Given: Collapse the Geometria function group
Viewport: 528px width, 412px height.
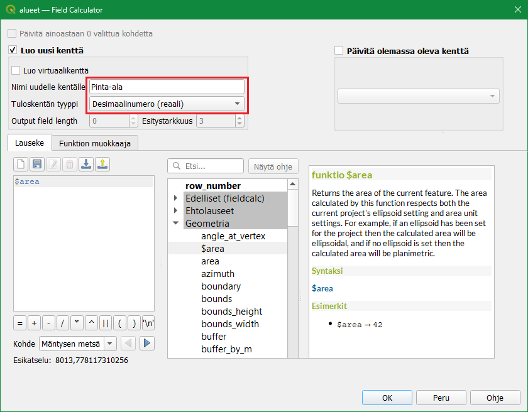Looking at the screenshot, I should click(x=175, y=224).
